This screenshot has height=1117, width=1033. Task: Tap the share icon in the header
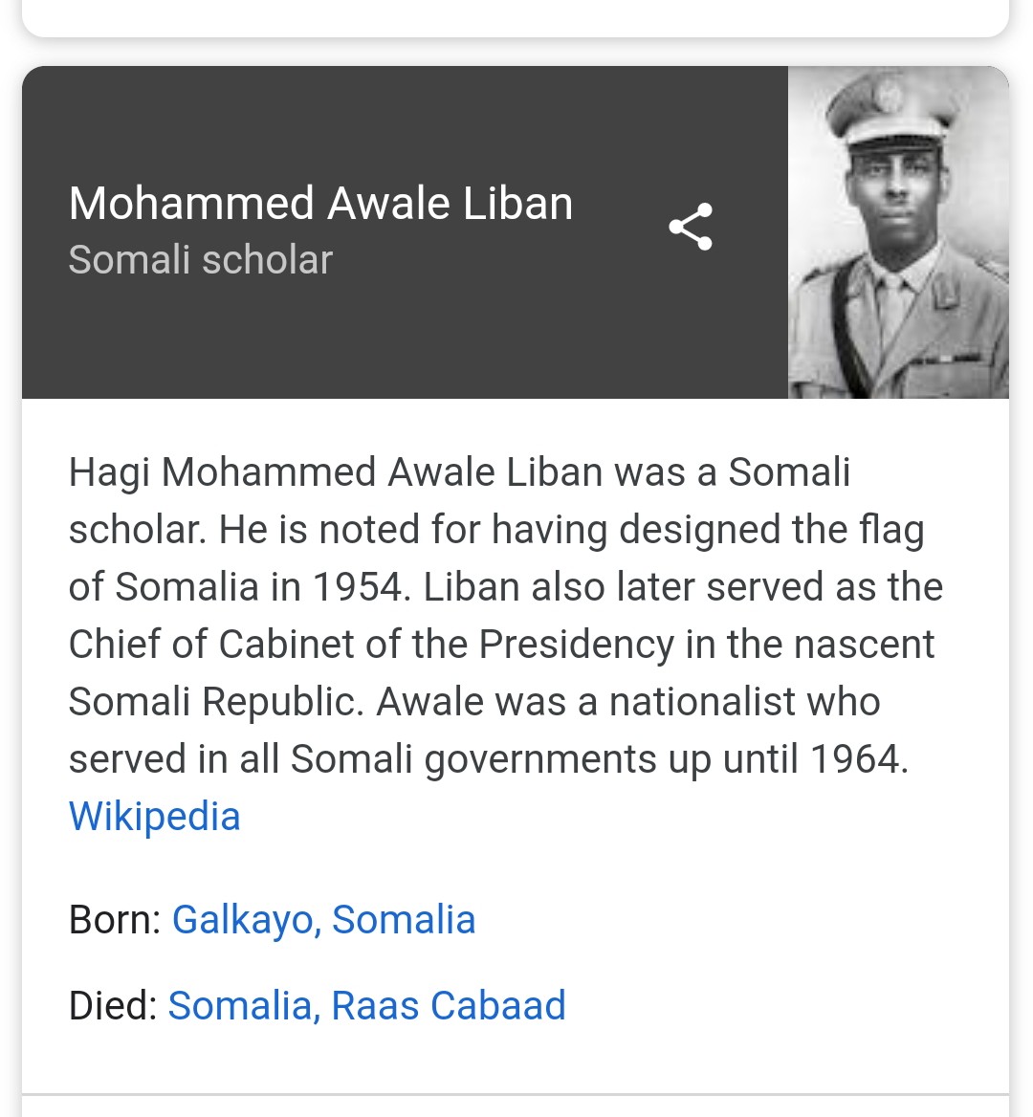[691, 227]
